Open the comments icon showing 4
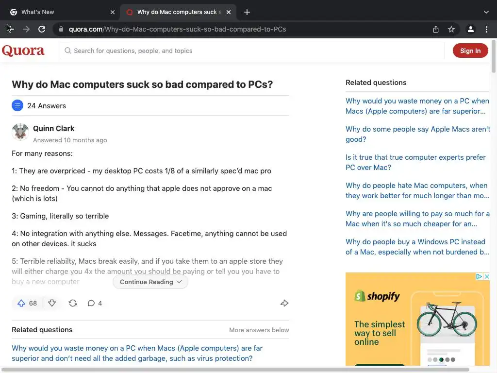Screen dimensions: 497x373 (x=95, y=303)
